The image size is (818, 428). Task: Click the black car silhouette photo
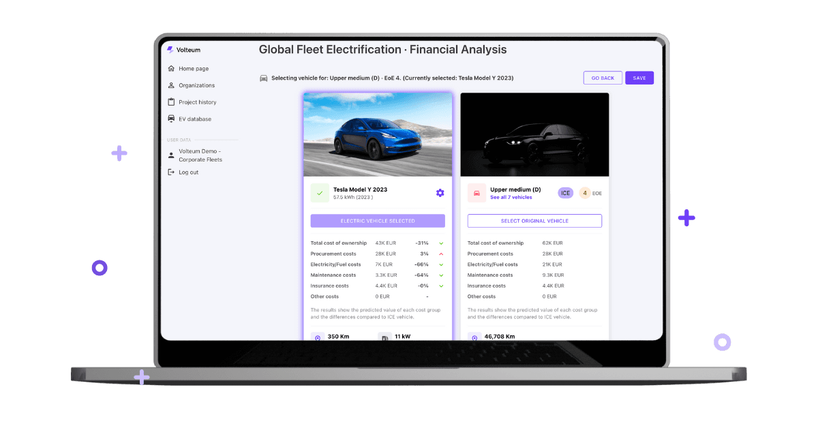click(x=534, y=135)
